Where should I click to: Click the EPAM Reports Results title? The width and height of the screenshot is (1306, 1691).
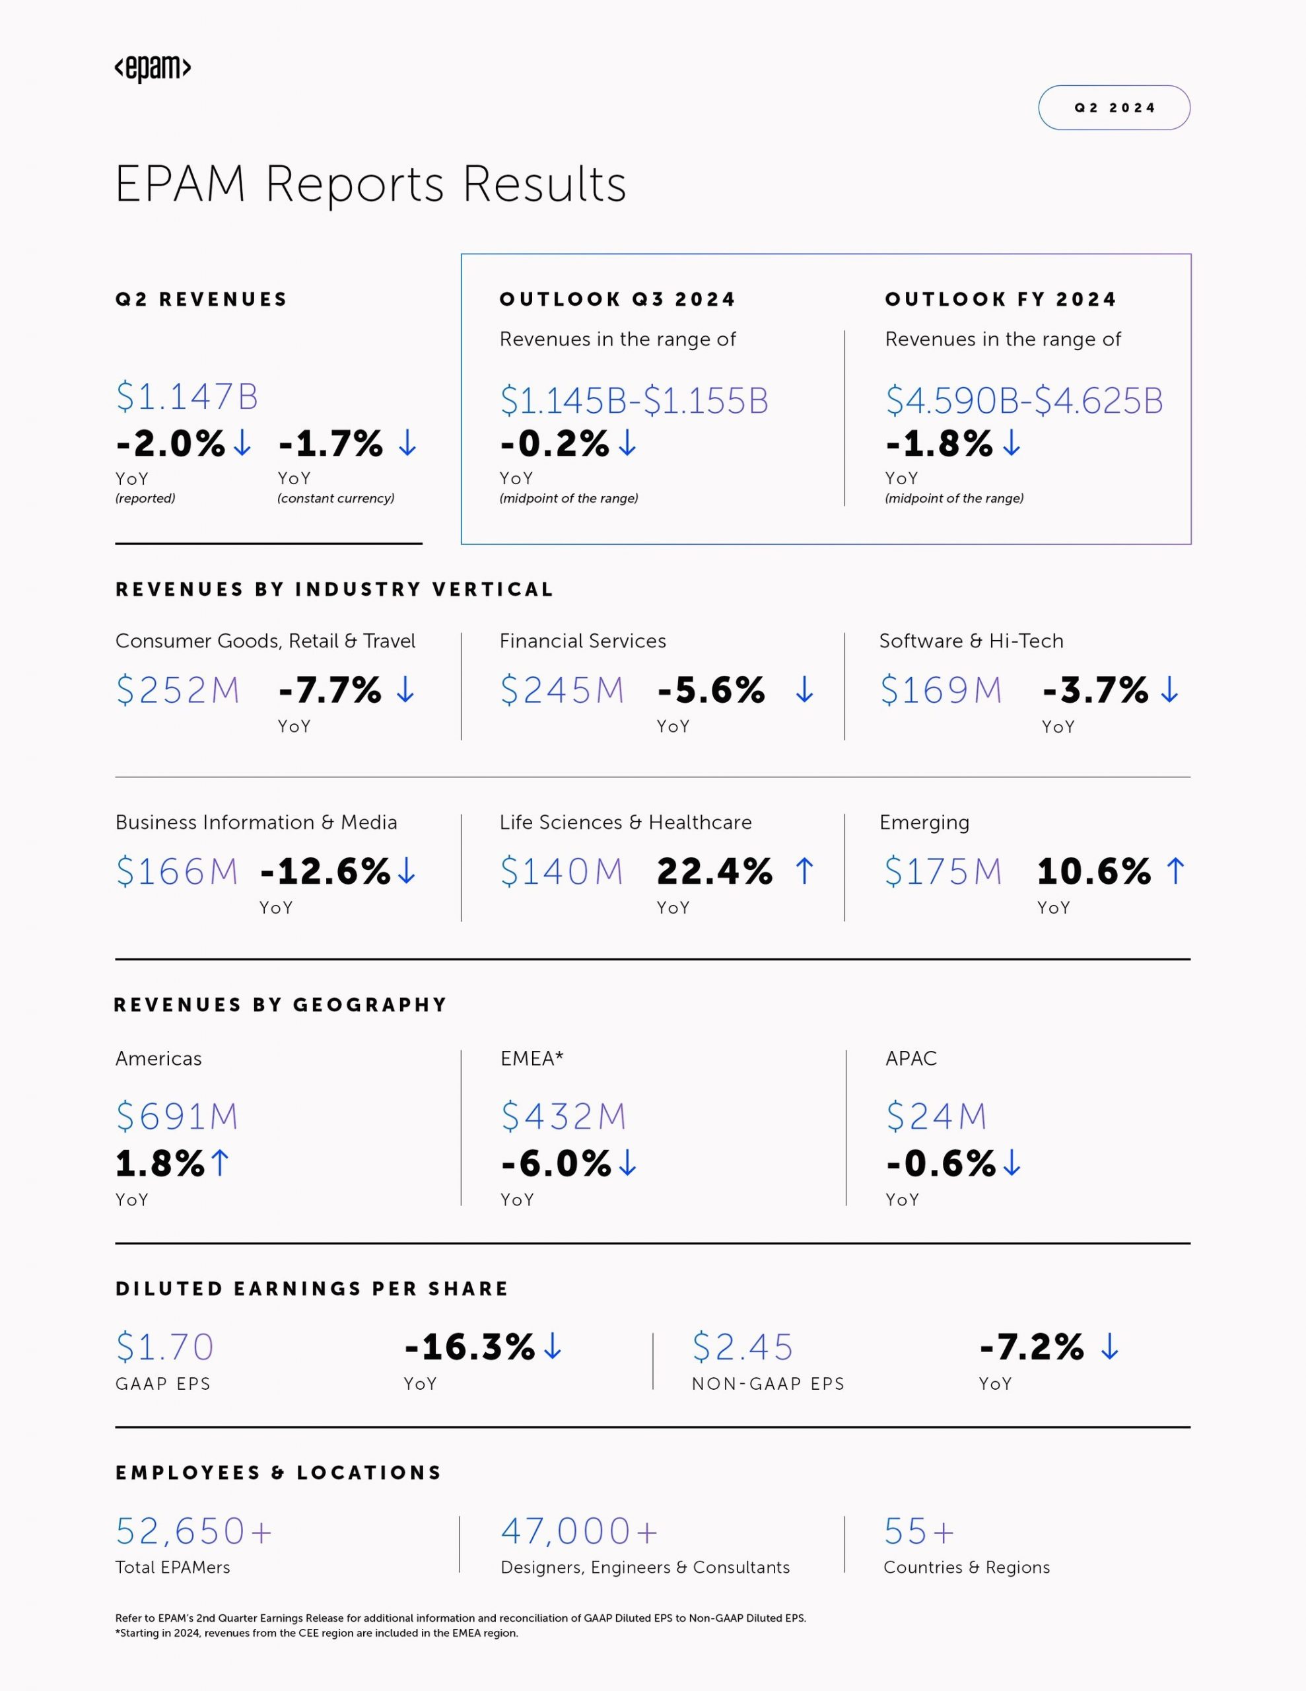click(x=371, y=184)
